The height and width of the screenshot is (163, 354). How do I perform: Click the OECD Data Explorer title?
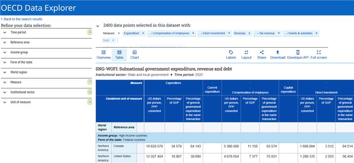38,8
